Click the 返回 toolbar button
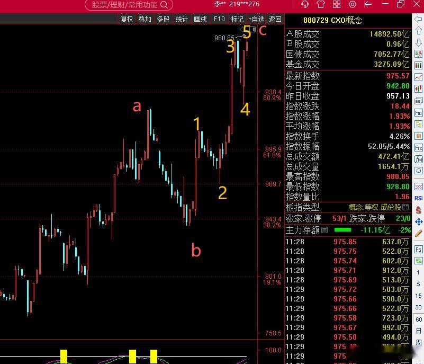The image size is (424, 364). coord(275,19)
